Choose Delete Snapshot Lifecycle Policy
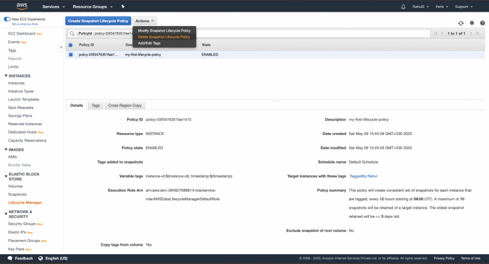Image resolution: width=489 pixels, height=264 pixels. (x=164, y=37)
